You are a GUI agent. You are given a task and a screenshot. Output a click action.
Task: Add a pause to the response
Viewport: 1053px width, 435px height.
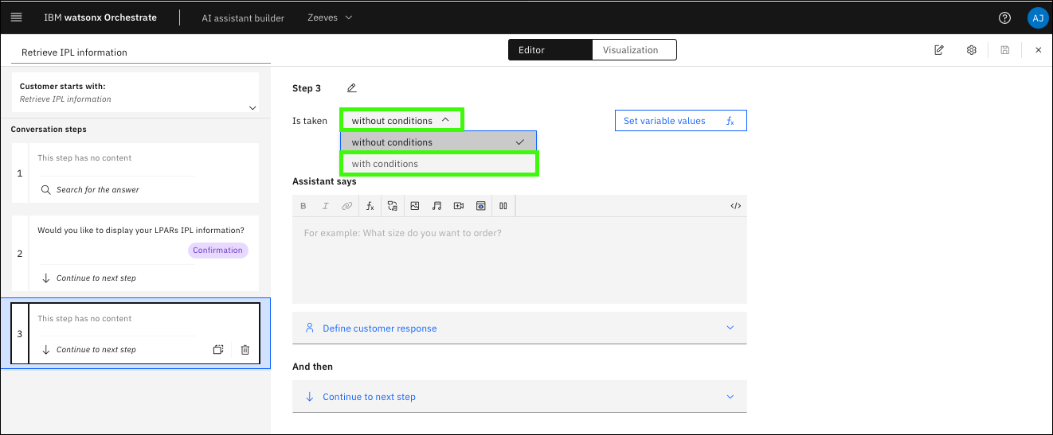[x=503, y=206]
